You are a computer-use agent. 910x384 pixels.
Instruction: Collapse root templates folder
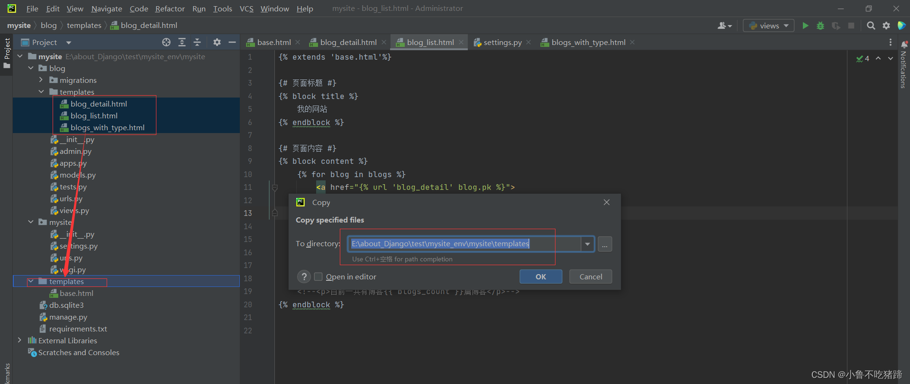tap(31, 281)
